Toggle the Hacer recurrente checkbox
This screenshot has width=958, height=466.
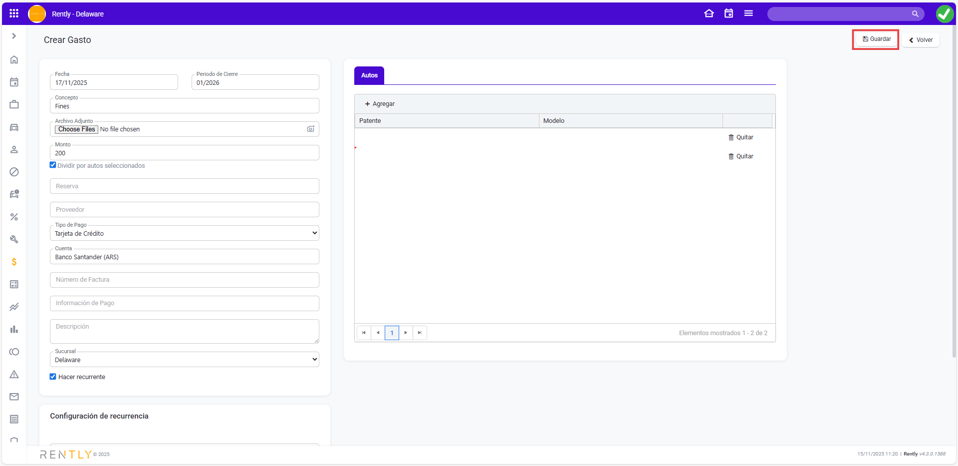(x=53, y=377)
